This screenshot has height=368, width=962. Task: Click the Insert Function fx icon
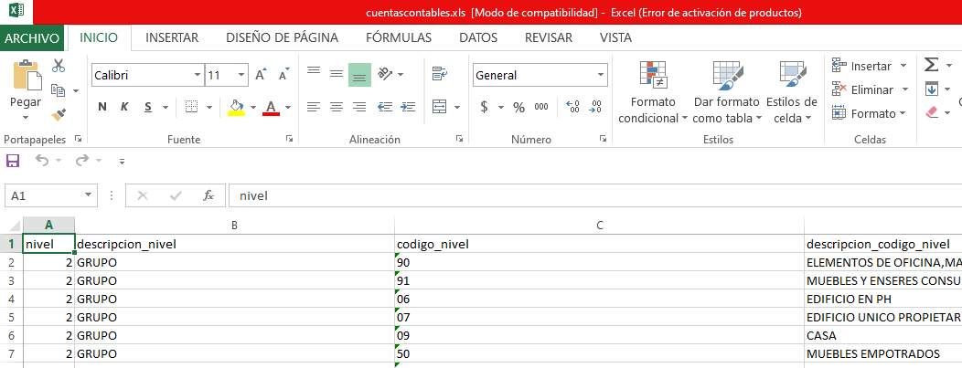tap(208, 195)
